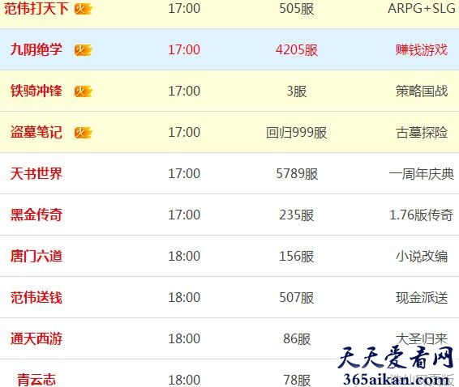This screenshot has width=459, height=387.
Task: Open the 铁骑冲锋 game link
Action: click(36, 91)
